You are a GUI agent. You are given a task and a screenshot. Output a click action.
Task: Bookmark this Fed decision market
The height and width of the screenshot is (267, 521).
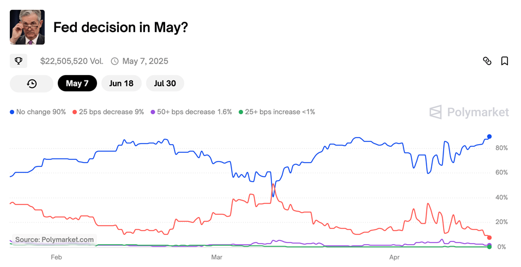point(505,61)
